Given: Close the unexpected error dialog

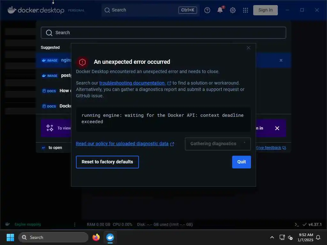Looking at the screenshot, I should click(x=248, y=48).
